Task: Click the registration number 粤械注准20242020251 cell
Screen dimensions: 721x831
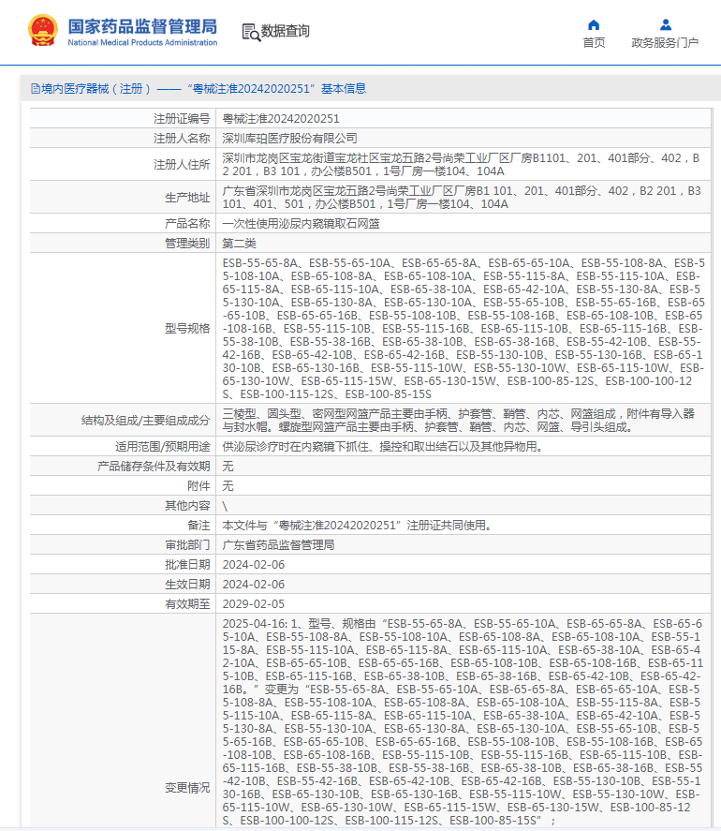Action: [281, 119]
